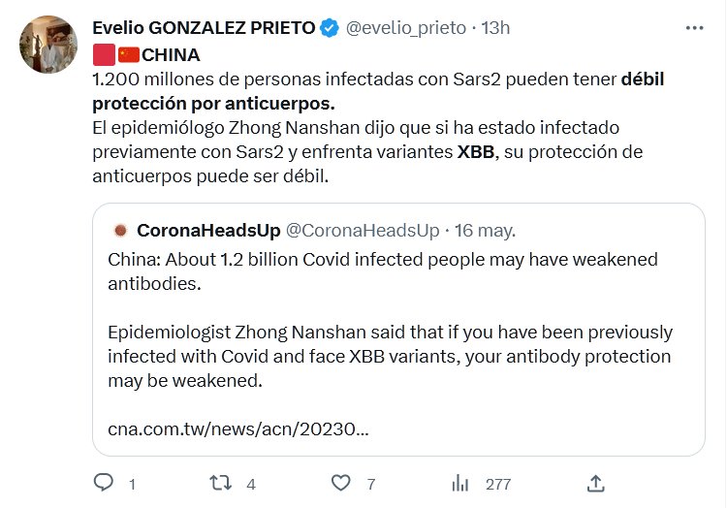The width and height of the screenshot is (727, 508).
Task: Open Evelio's profile picture avatar
Action: click(x=48, y=46)
